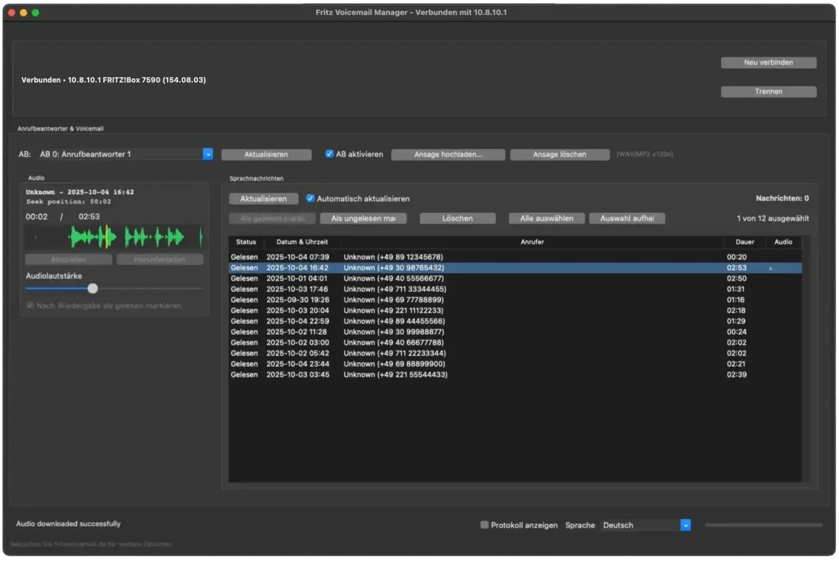
Task: Sort messages by 'Datum & Uhrzeit' column header
Action: pos(302,242)
